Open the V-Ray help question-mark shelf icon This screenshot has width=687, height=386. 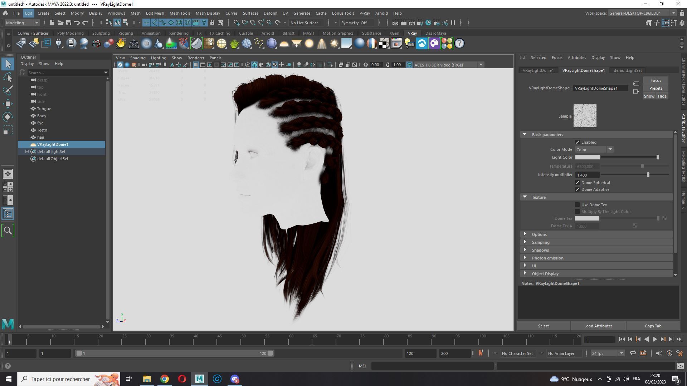point(459,44)
